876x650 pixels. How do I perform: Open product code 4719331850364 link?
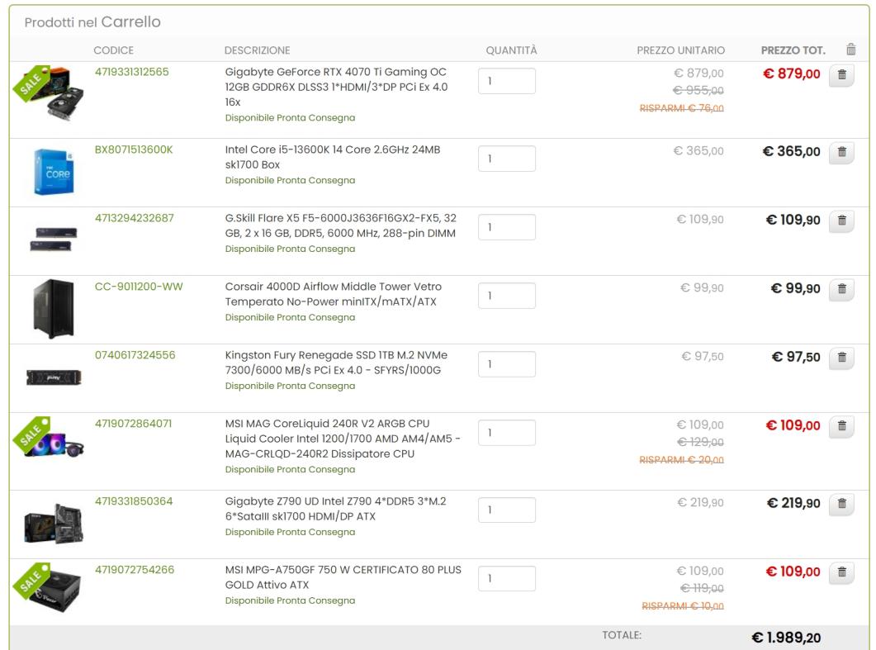click(x=133, y=501)
